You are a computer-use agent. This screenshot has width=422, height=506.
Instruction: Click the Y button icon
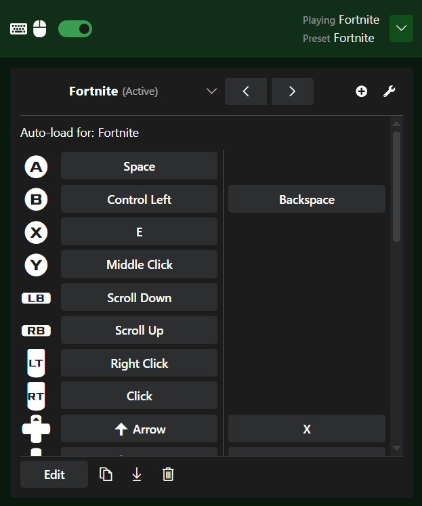pyautogui.click(x=36, y=265)
